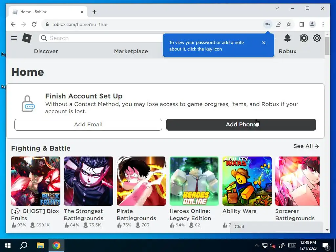Viewport: 336px width, 252px height.
Task: Click the Roblox logo icon
Action: [x=27, y=38]
